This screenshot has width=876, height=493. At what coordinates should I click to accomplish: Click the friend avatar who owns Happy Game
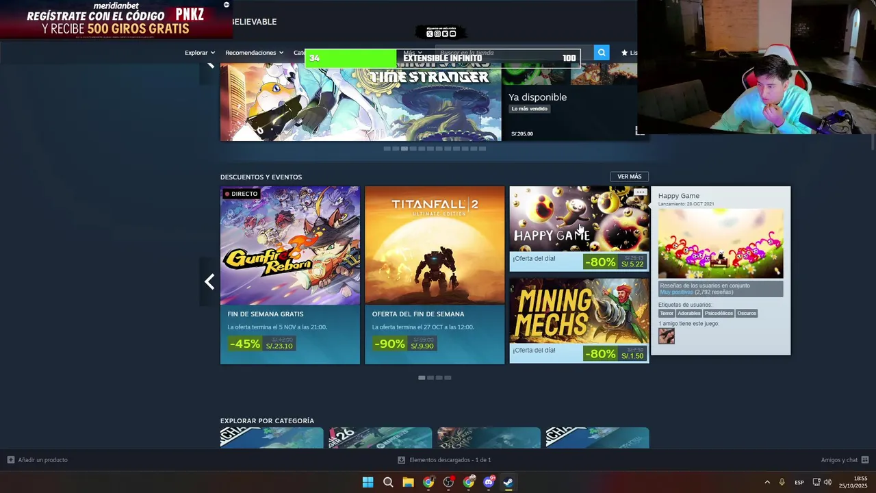(667, 336)
